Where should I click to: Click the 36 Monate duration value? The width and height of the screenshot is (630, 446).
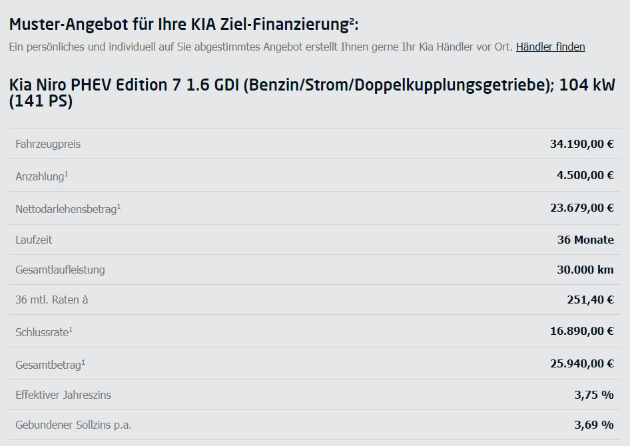click(585, 240)
